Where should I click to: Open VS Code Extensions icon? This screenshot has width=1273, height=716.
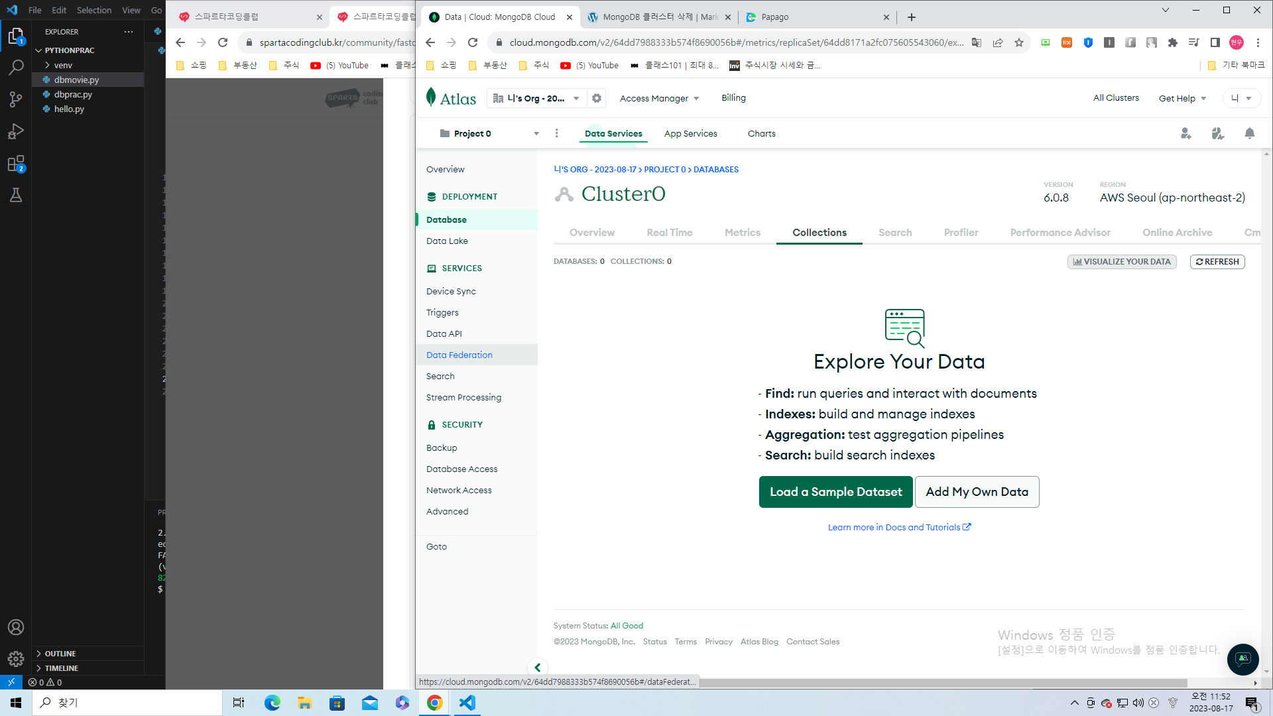[x=16, y=163]
